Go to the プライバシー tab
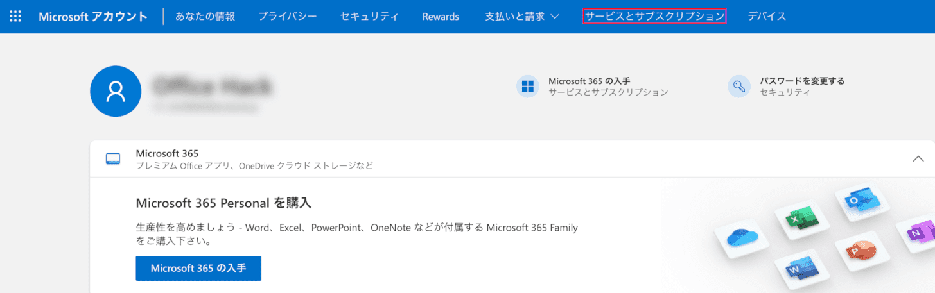Image resolution: width=935 pixels, height=293 pixels. pyautogui.click(x=287, y=17)
